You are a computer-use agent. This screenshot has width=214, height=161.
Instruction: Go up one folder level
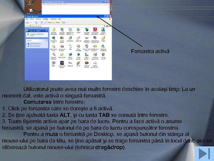pyautogui.click(x=42, y=22)
